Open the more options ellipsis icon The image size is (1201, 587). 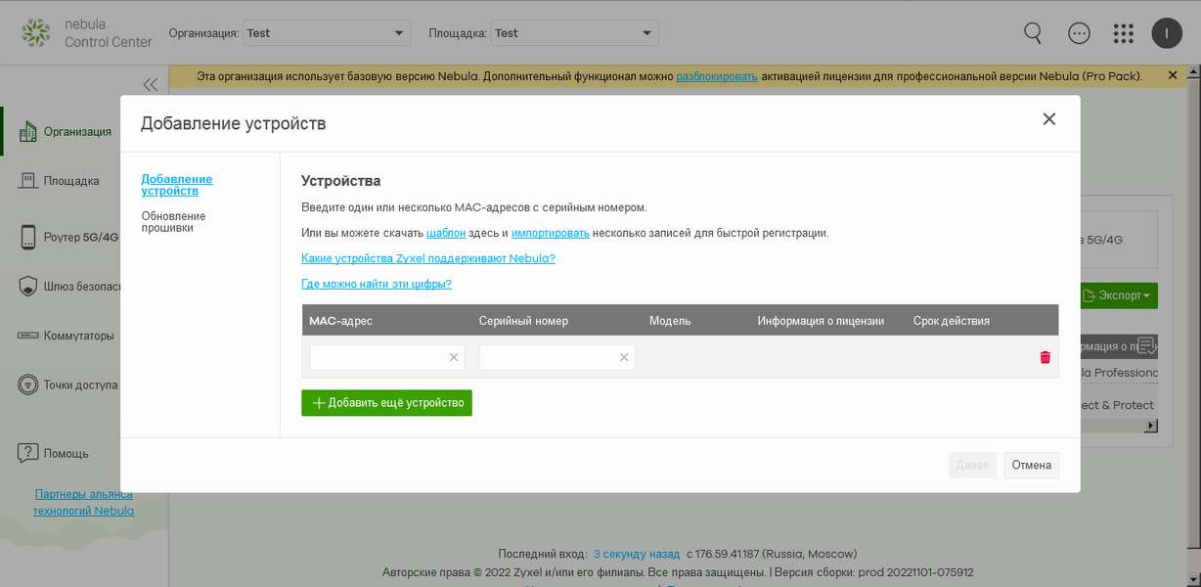tap(1079, 32)
